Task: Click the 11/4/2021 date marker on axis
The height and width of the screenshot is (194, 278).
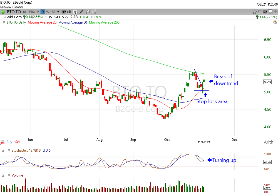Action: 204,142
